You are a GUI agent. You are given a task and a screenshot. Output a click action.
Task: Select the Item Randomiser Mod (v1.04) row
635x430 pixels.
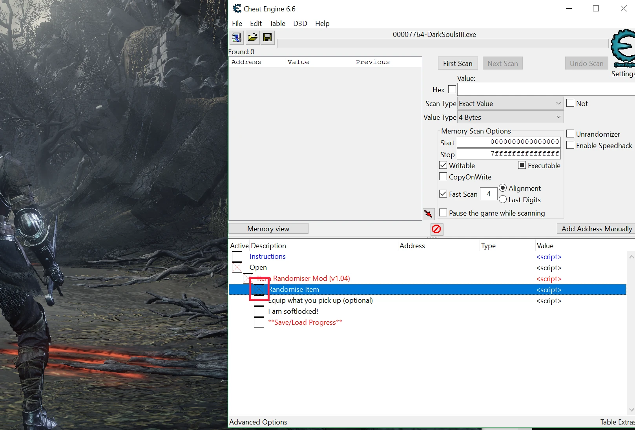click(427, 278)
